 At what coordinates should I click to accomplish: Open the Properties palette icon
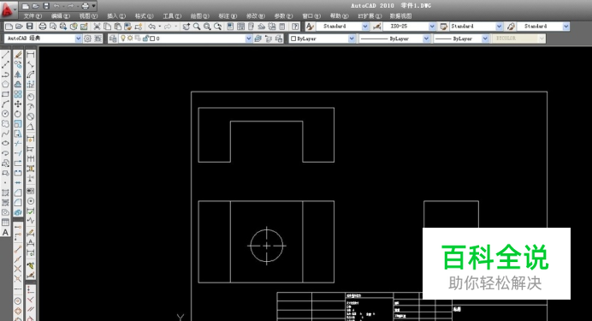click(x=230, y=27)
